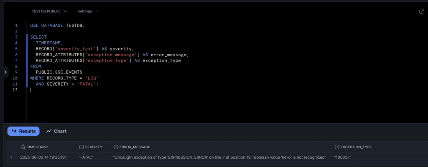Click the EXCEPTION_TYPE column header
Screen dimensions: 428x167
[x=356, y=147]
